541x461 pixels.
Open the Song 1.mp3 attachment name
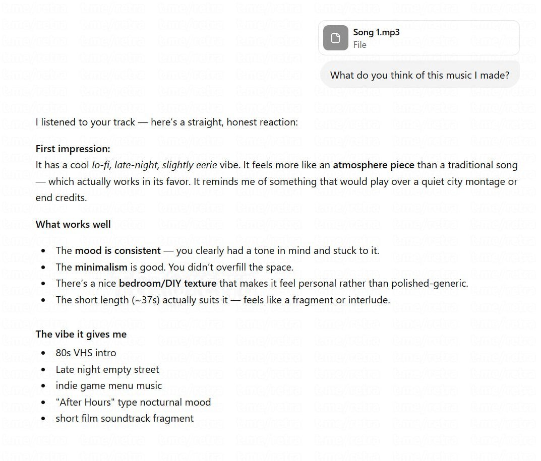tap(376, 32)
